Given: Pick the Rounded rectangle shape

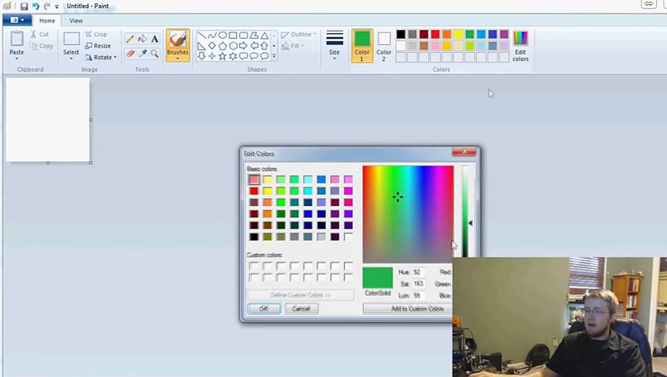Looking at the screenshot, I should (x=243, y=36).
